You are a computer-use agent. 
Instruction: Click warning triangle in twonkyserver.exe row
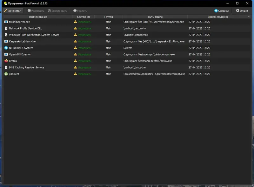(75, 22)
